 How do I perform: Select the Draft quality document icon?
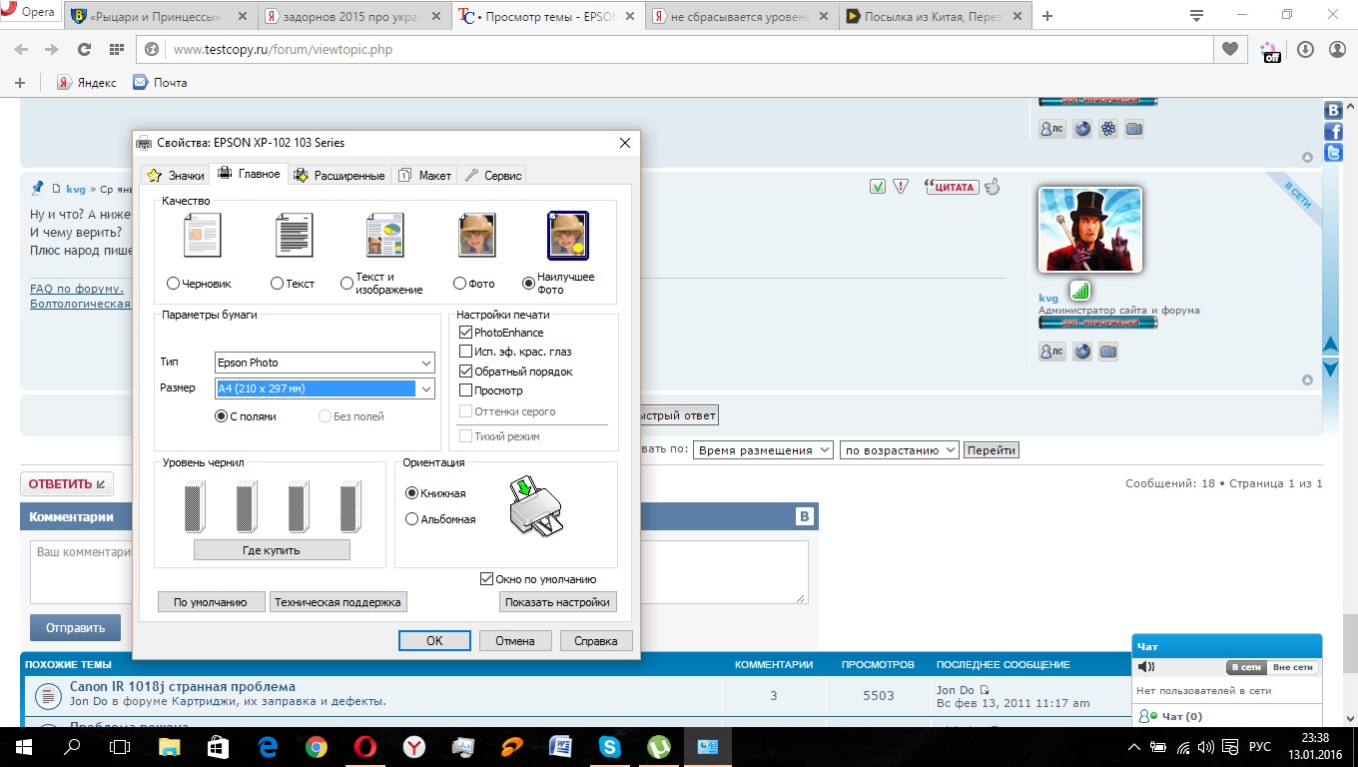(x=202, y=237)
